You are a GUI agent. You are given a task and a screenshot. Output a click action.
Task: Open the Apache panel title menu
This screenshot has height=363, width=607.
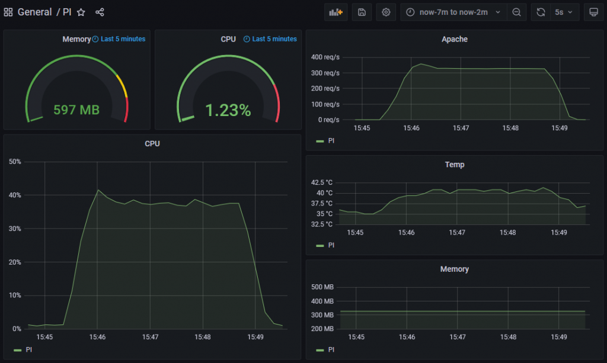pos(454,39)
